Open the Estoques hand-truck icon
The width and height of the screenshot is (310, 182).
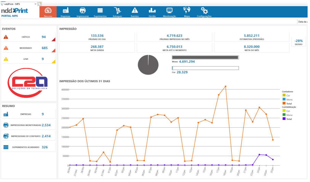117,11
